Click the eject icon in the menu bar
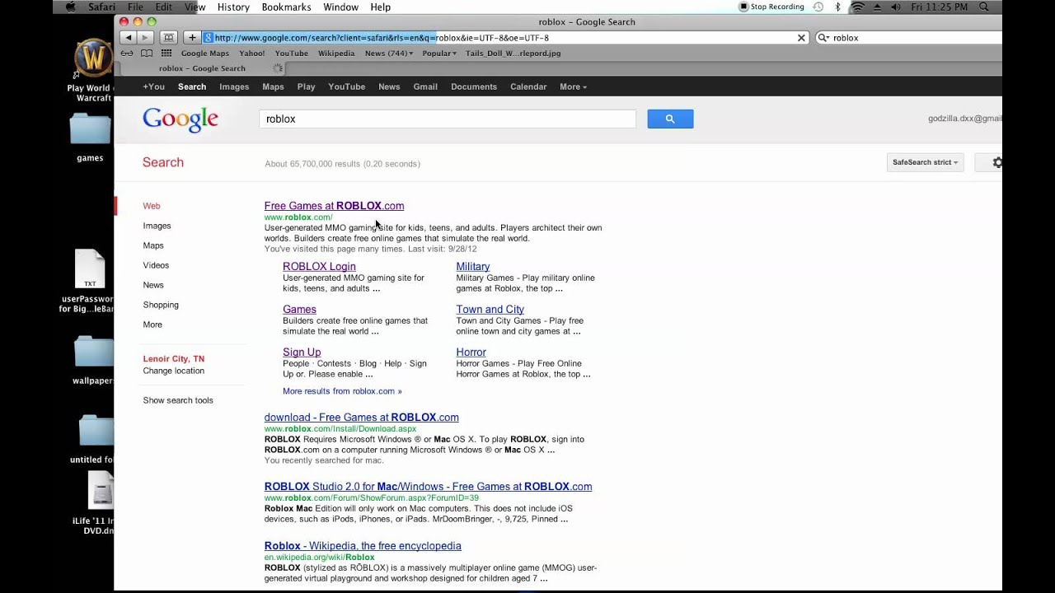This screenshot has width=1055, height=593. (878, 7)
